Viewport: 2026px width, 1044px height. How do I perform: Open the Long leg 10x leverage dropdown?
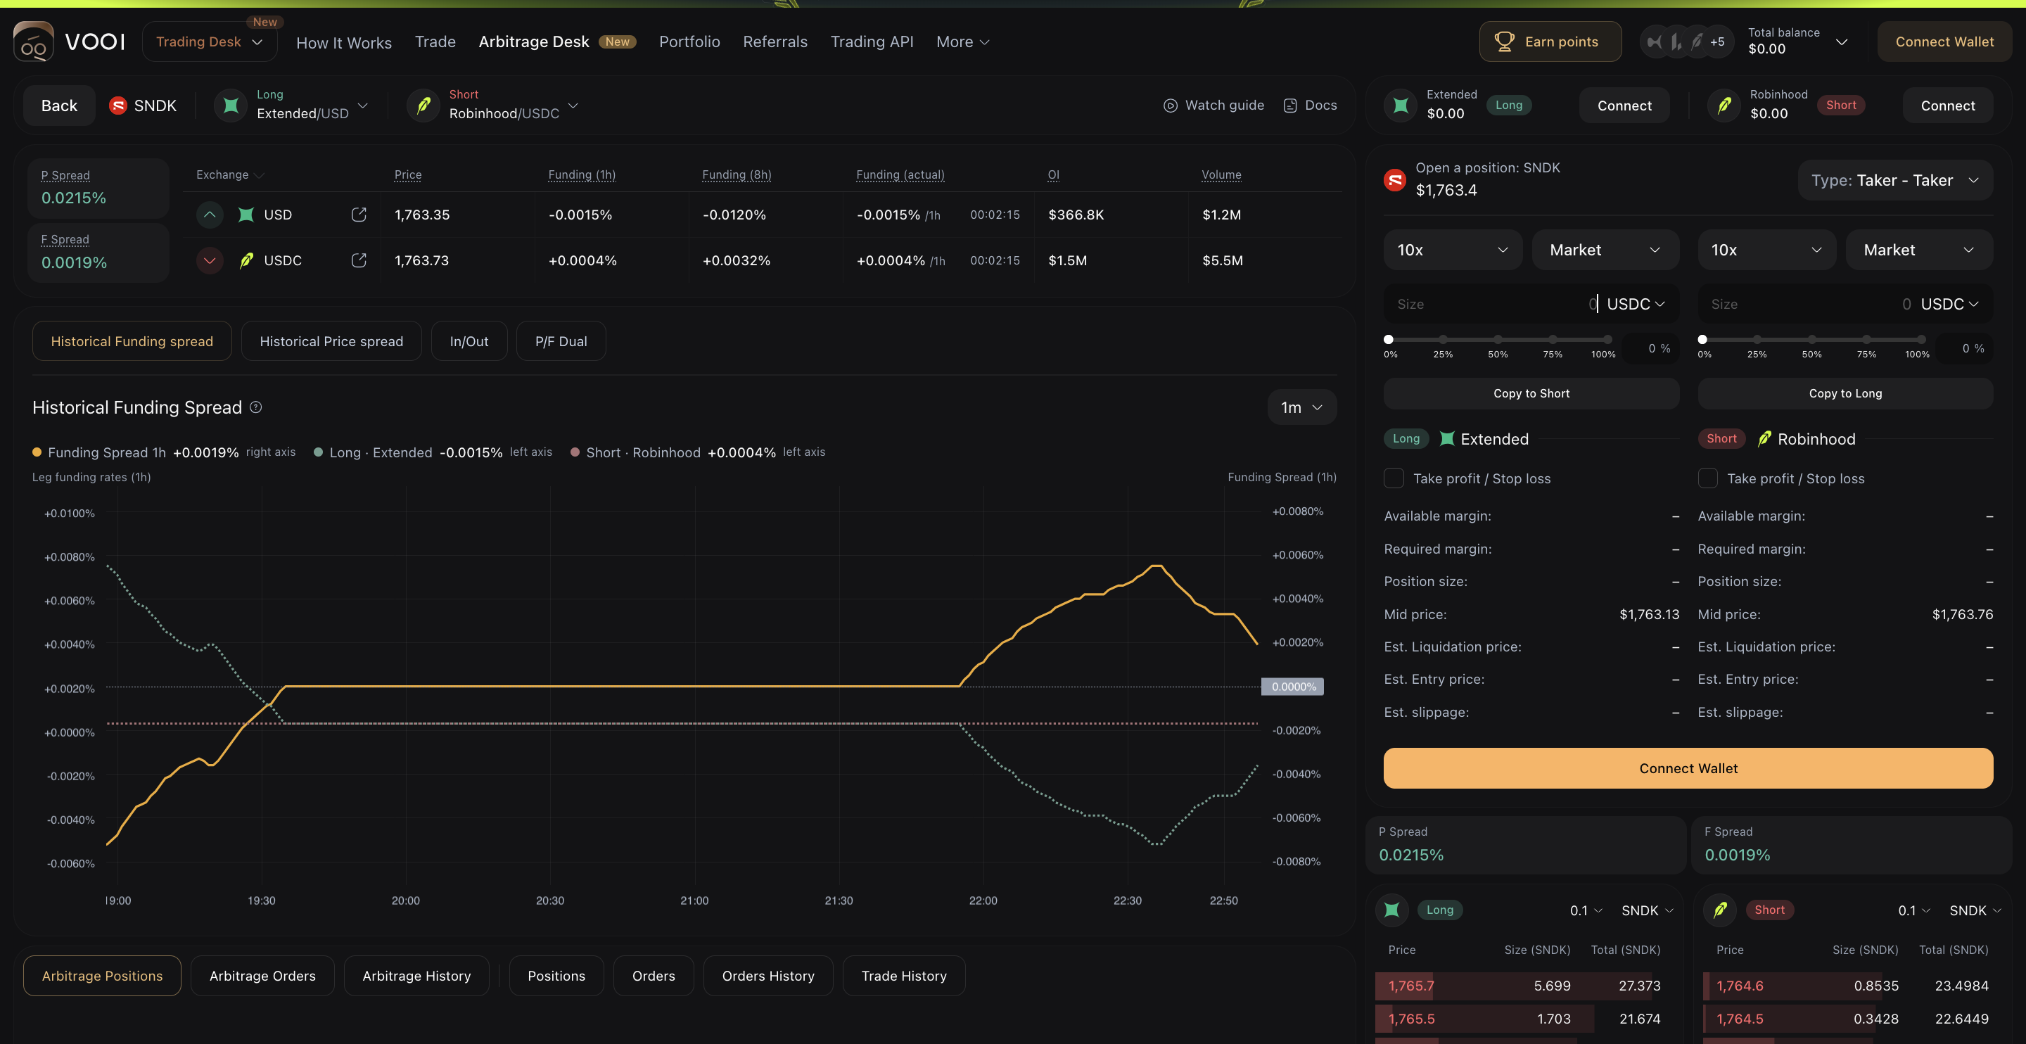coord(1453,250)
